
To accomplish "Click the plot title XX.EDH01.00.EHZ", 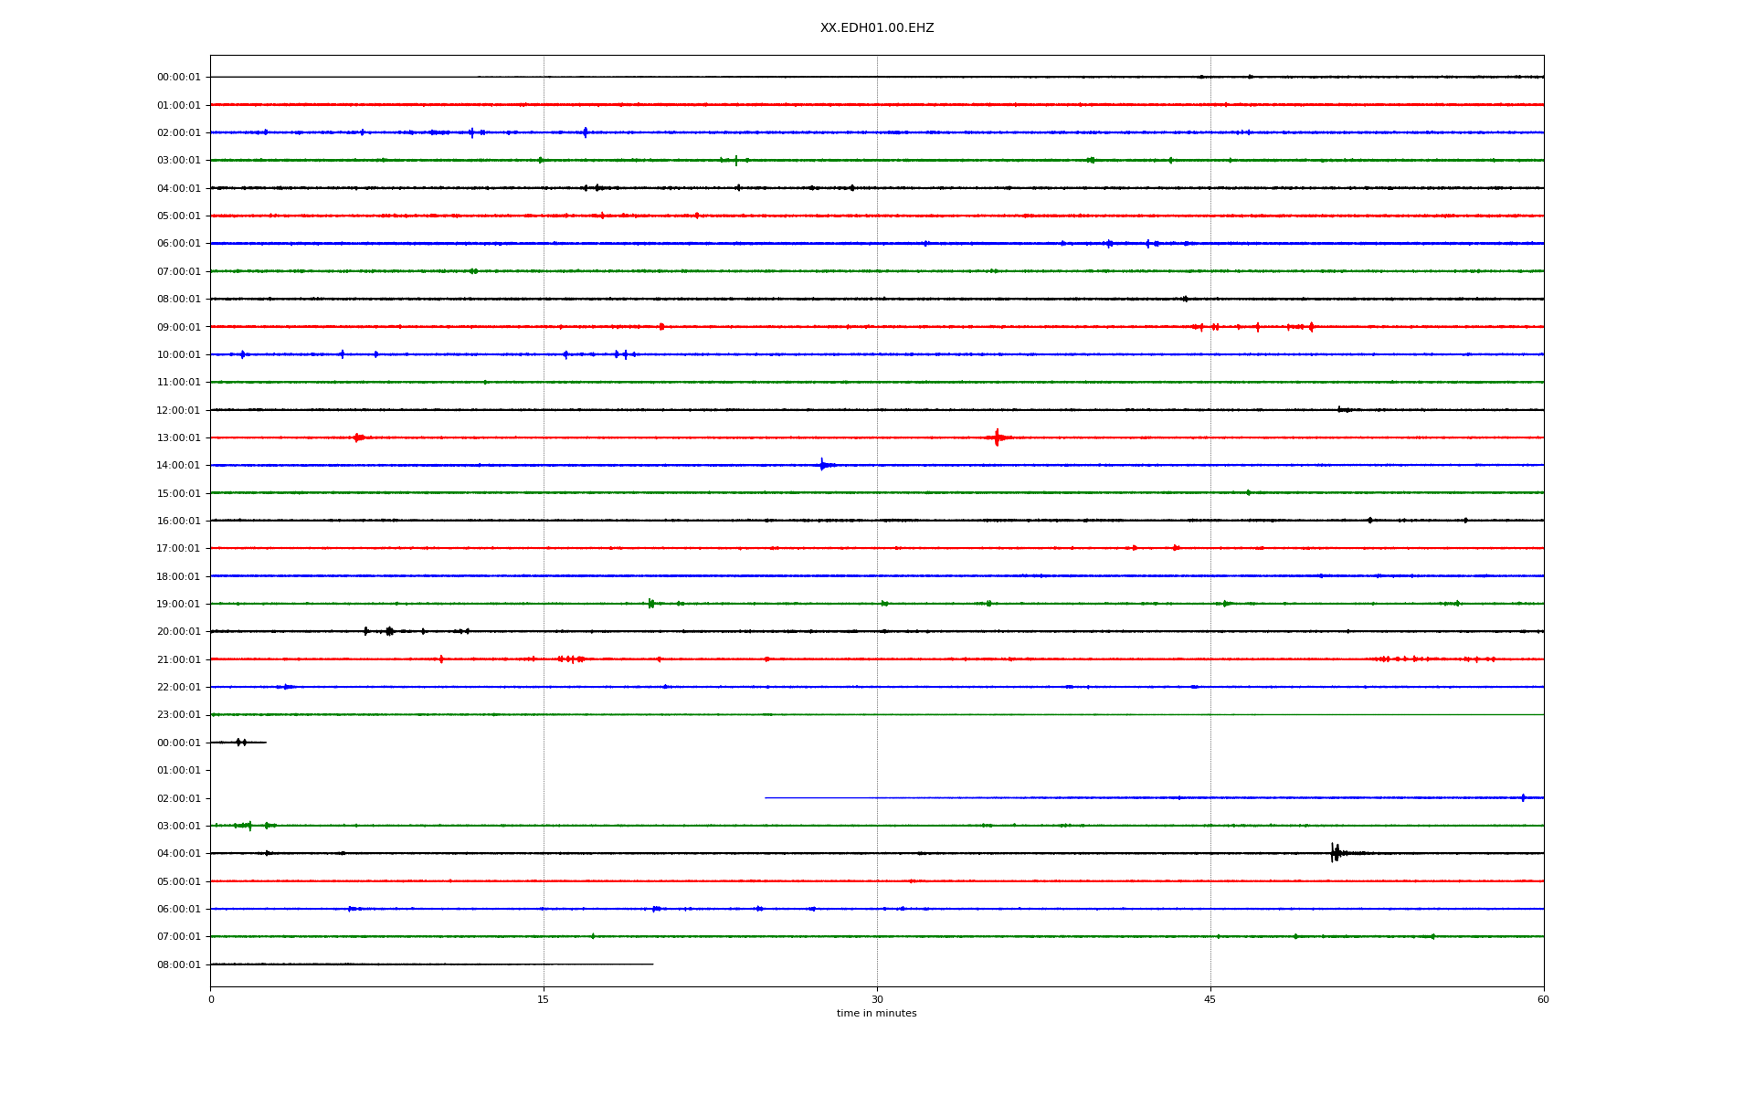I will (876, 28).
